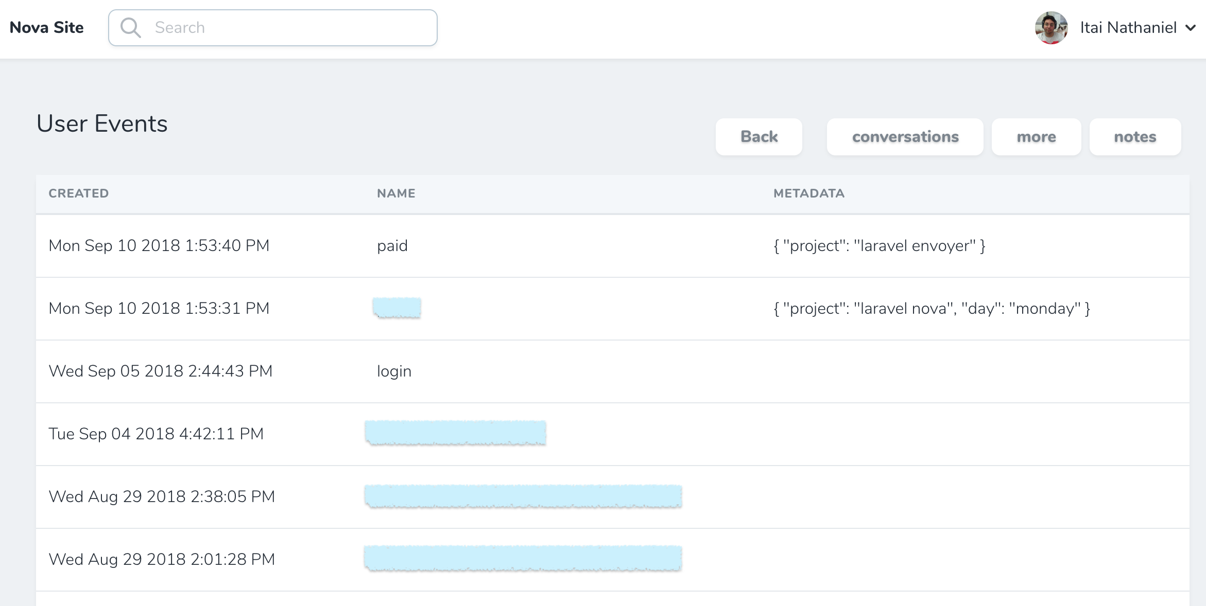Image resolution: width=1206 pixels, height=606 pixels.
Task: Click the laravel envoyer metadata cell
Action: pyautogui.click(x=879, y=246)
